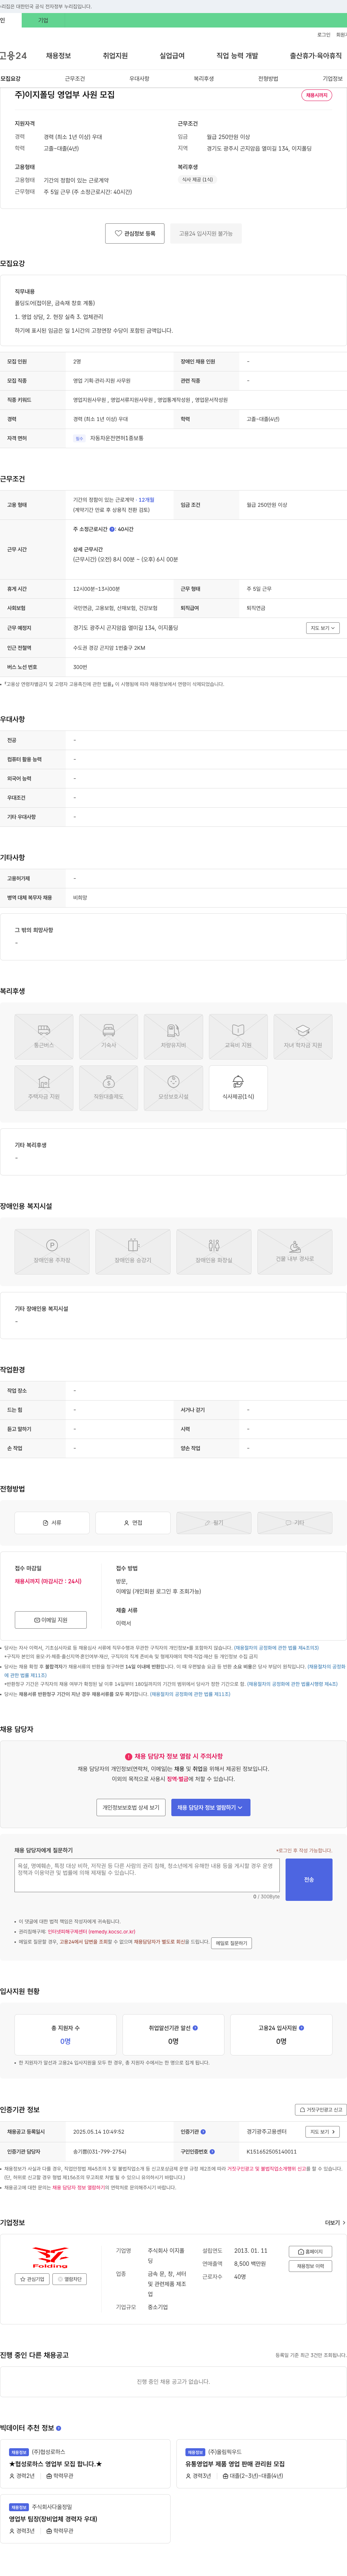Screen dimensions: 347x2576
Task: Click the 이메일 지원 button
Action: pos(51,1620)
